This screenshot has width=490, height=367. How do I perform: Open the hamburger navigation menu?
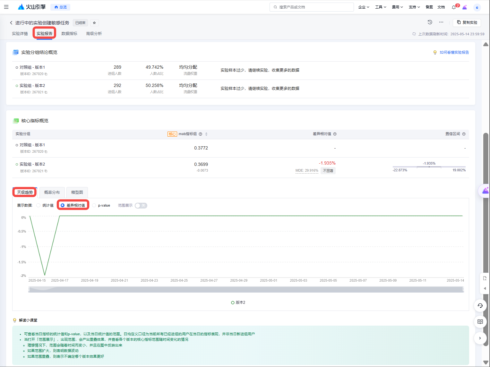(6, 7)
